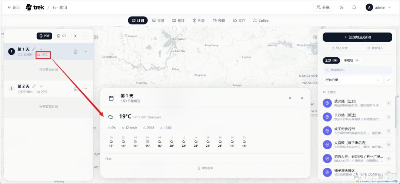The image size is (400, 184).
Task: Close the 第 1 天 detail popup
Action: [302, 98]
